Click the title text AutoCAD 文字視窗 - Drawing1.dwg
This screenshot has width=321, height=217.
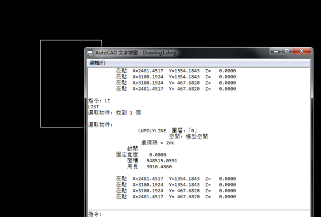click(x=135, y=53)
